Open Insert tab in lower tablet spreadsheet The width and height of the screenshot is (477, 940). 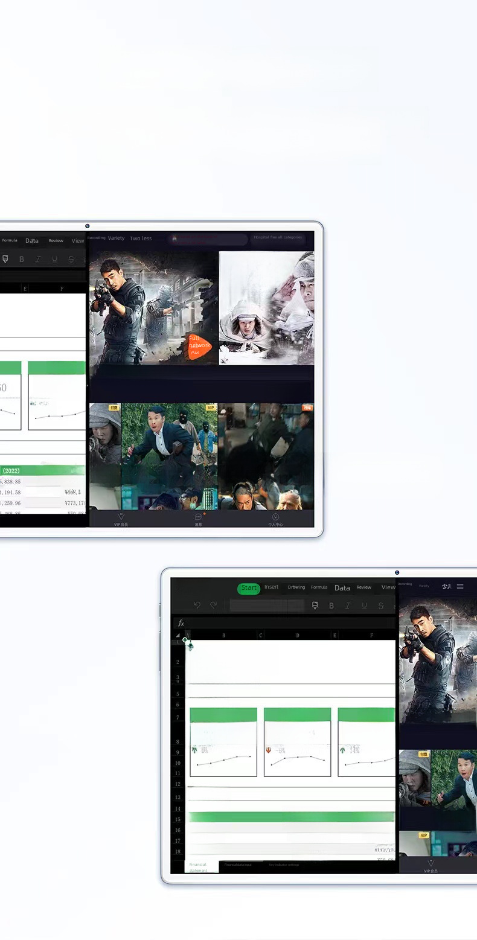pos(271,587)
